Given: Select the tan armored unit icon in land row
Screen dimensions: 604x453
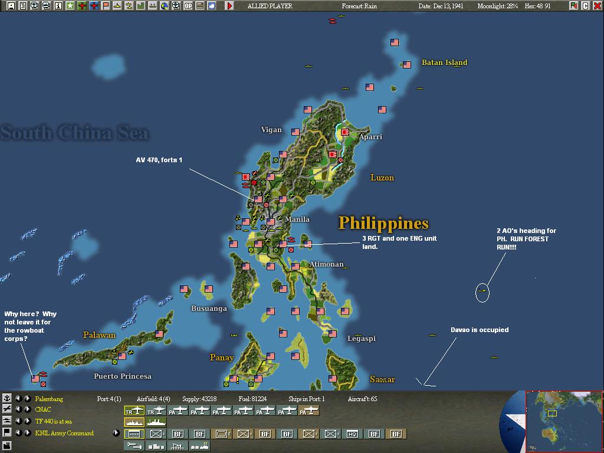Looking at the screenshot, I should [x=221, y=434].
